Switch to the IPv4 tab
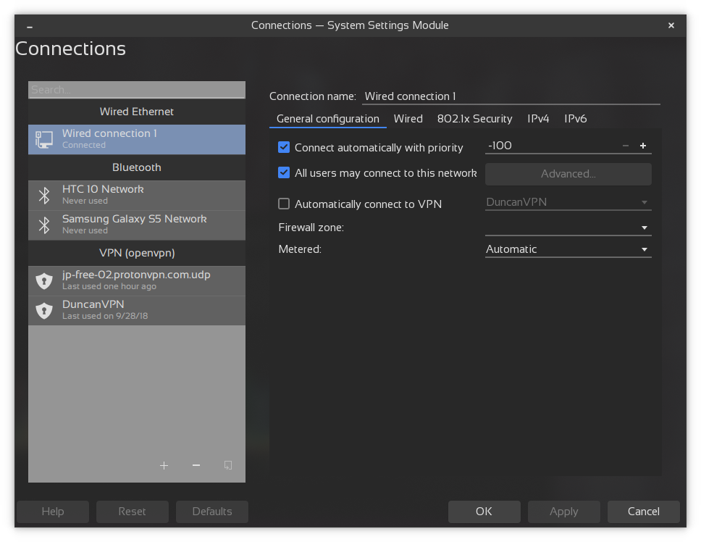701x542 pixels. pyautogui.click(x=538, y=118)
